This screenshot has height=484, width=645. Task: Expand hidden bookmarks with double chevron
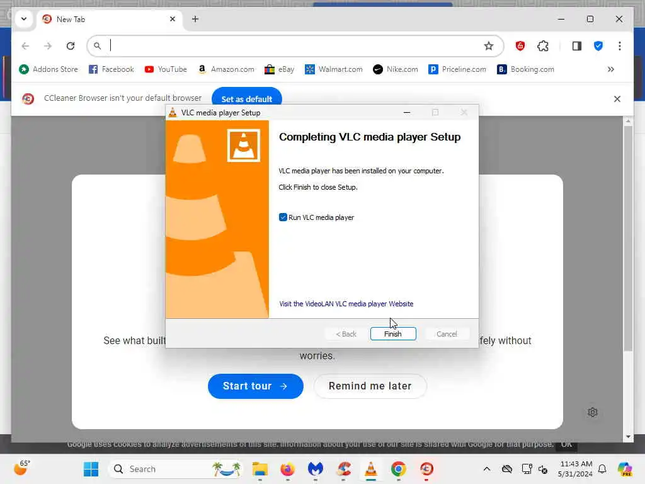611,69
